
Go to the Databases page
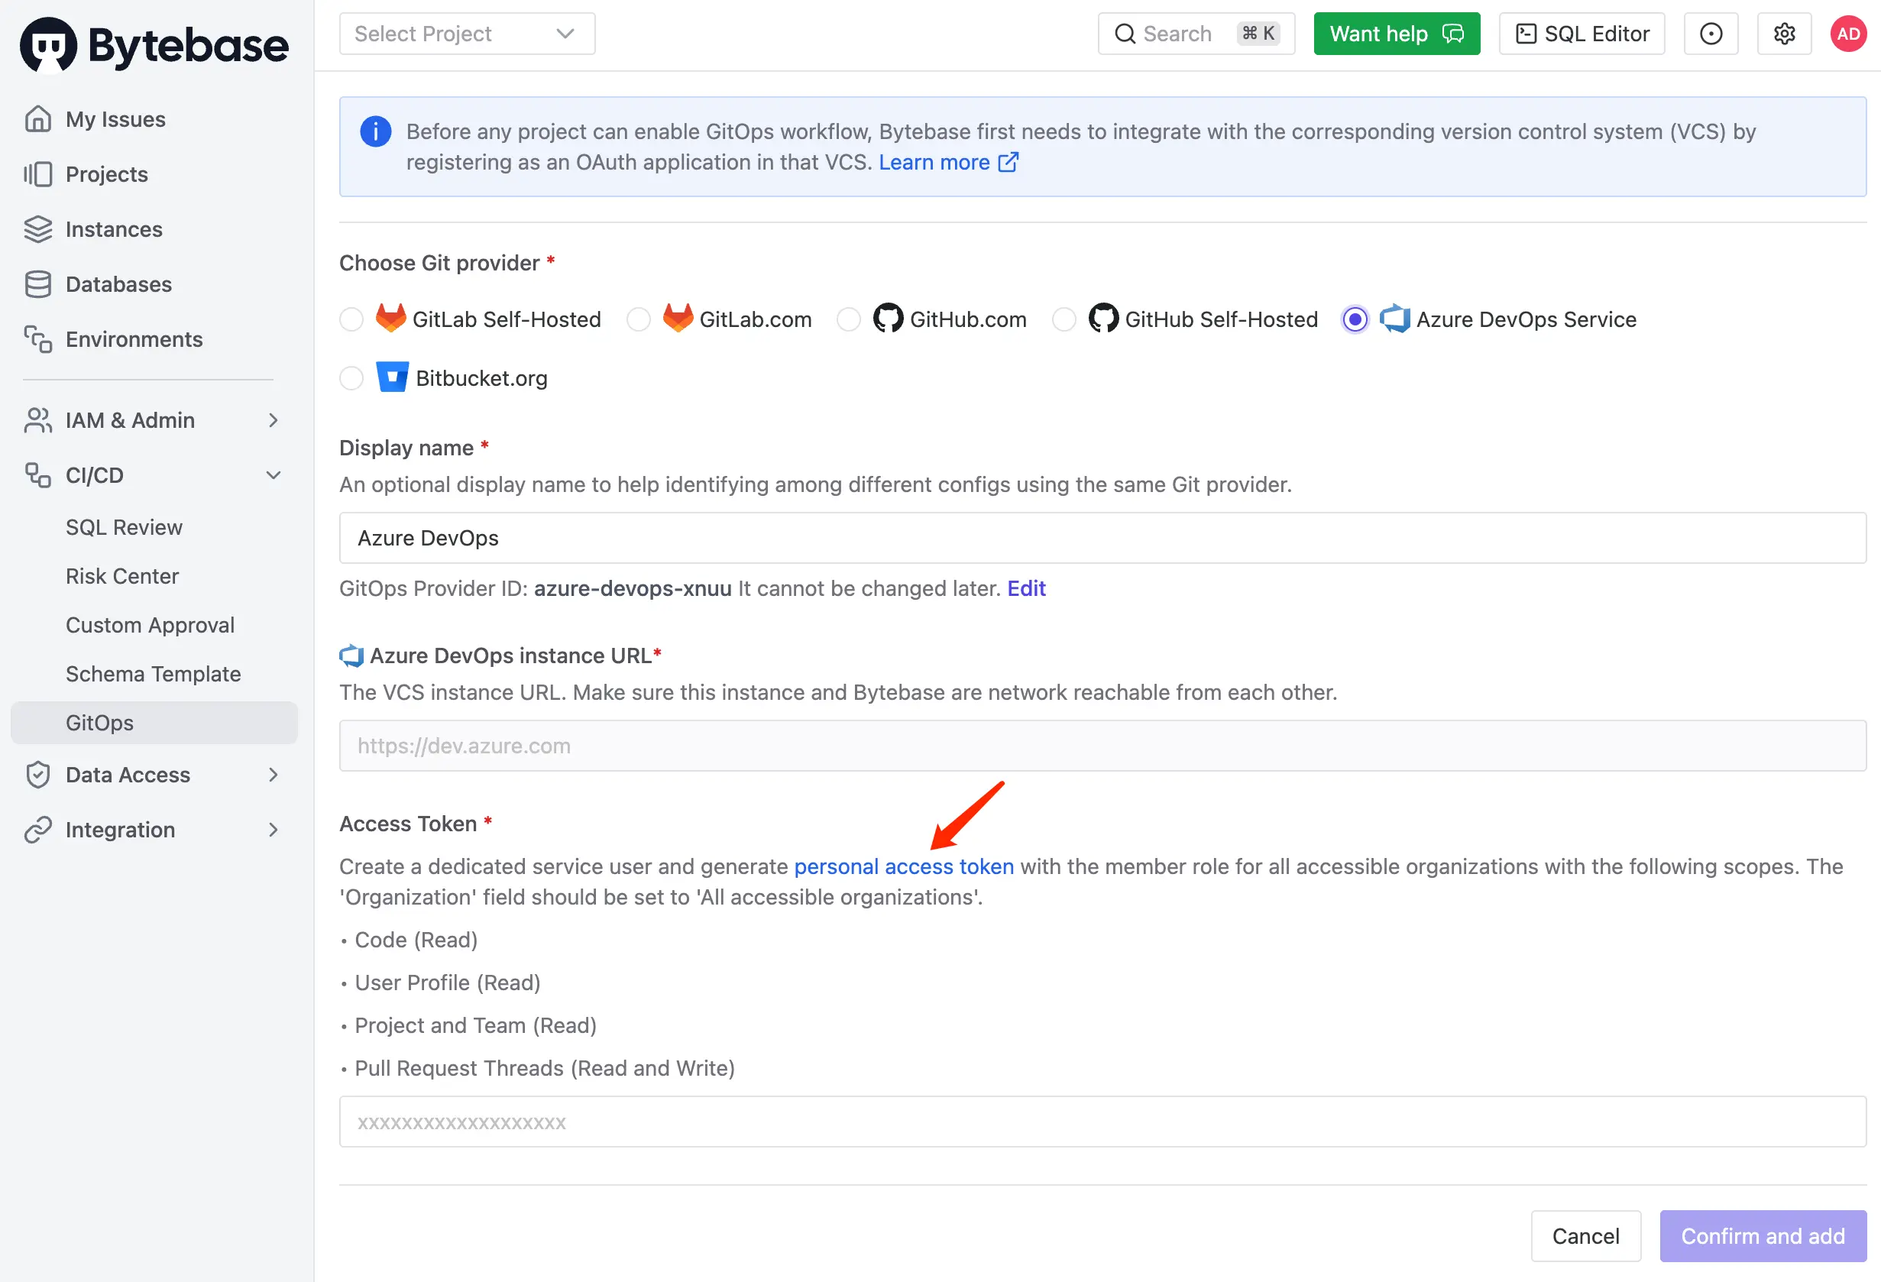119,284
